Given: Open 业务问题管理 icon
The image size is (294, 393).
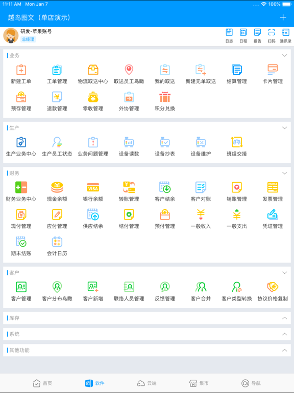Looking at the screenshot, I should click(93, 142).
